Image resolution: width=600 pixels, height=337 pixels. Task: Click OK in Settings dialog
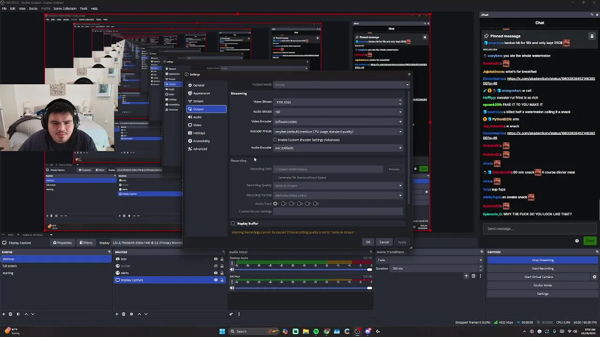(368, 242)
